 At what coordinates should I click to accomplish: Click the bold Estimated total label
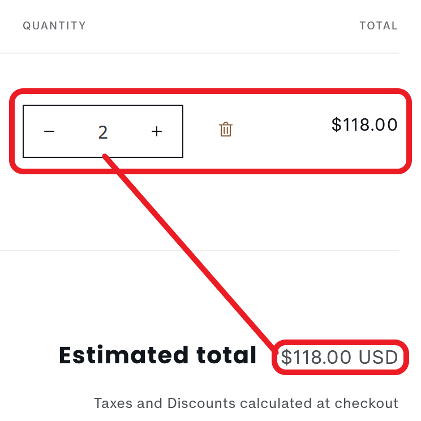tap(158, 355)
